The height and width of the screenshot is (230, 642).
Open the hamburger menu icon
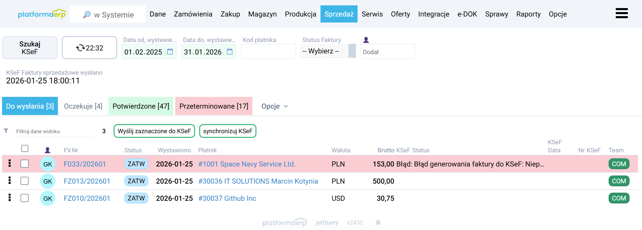point(621,13)
